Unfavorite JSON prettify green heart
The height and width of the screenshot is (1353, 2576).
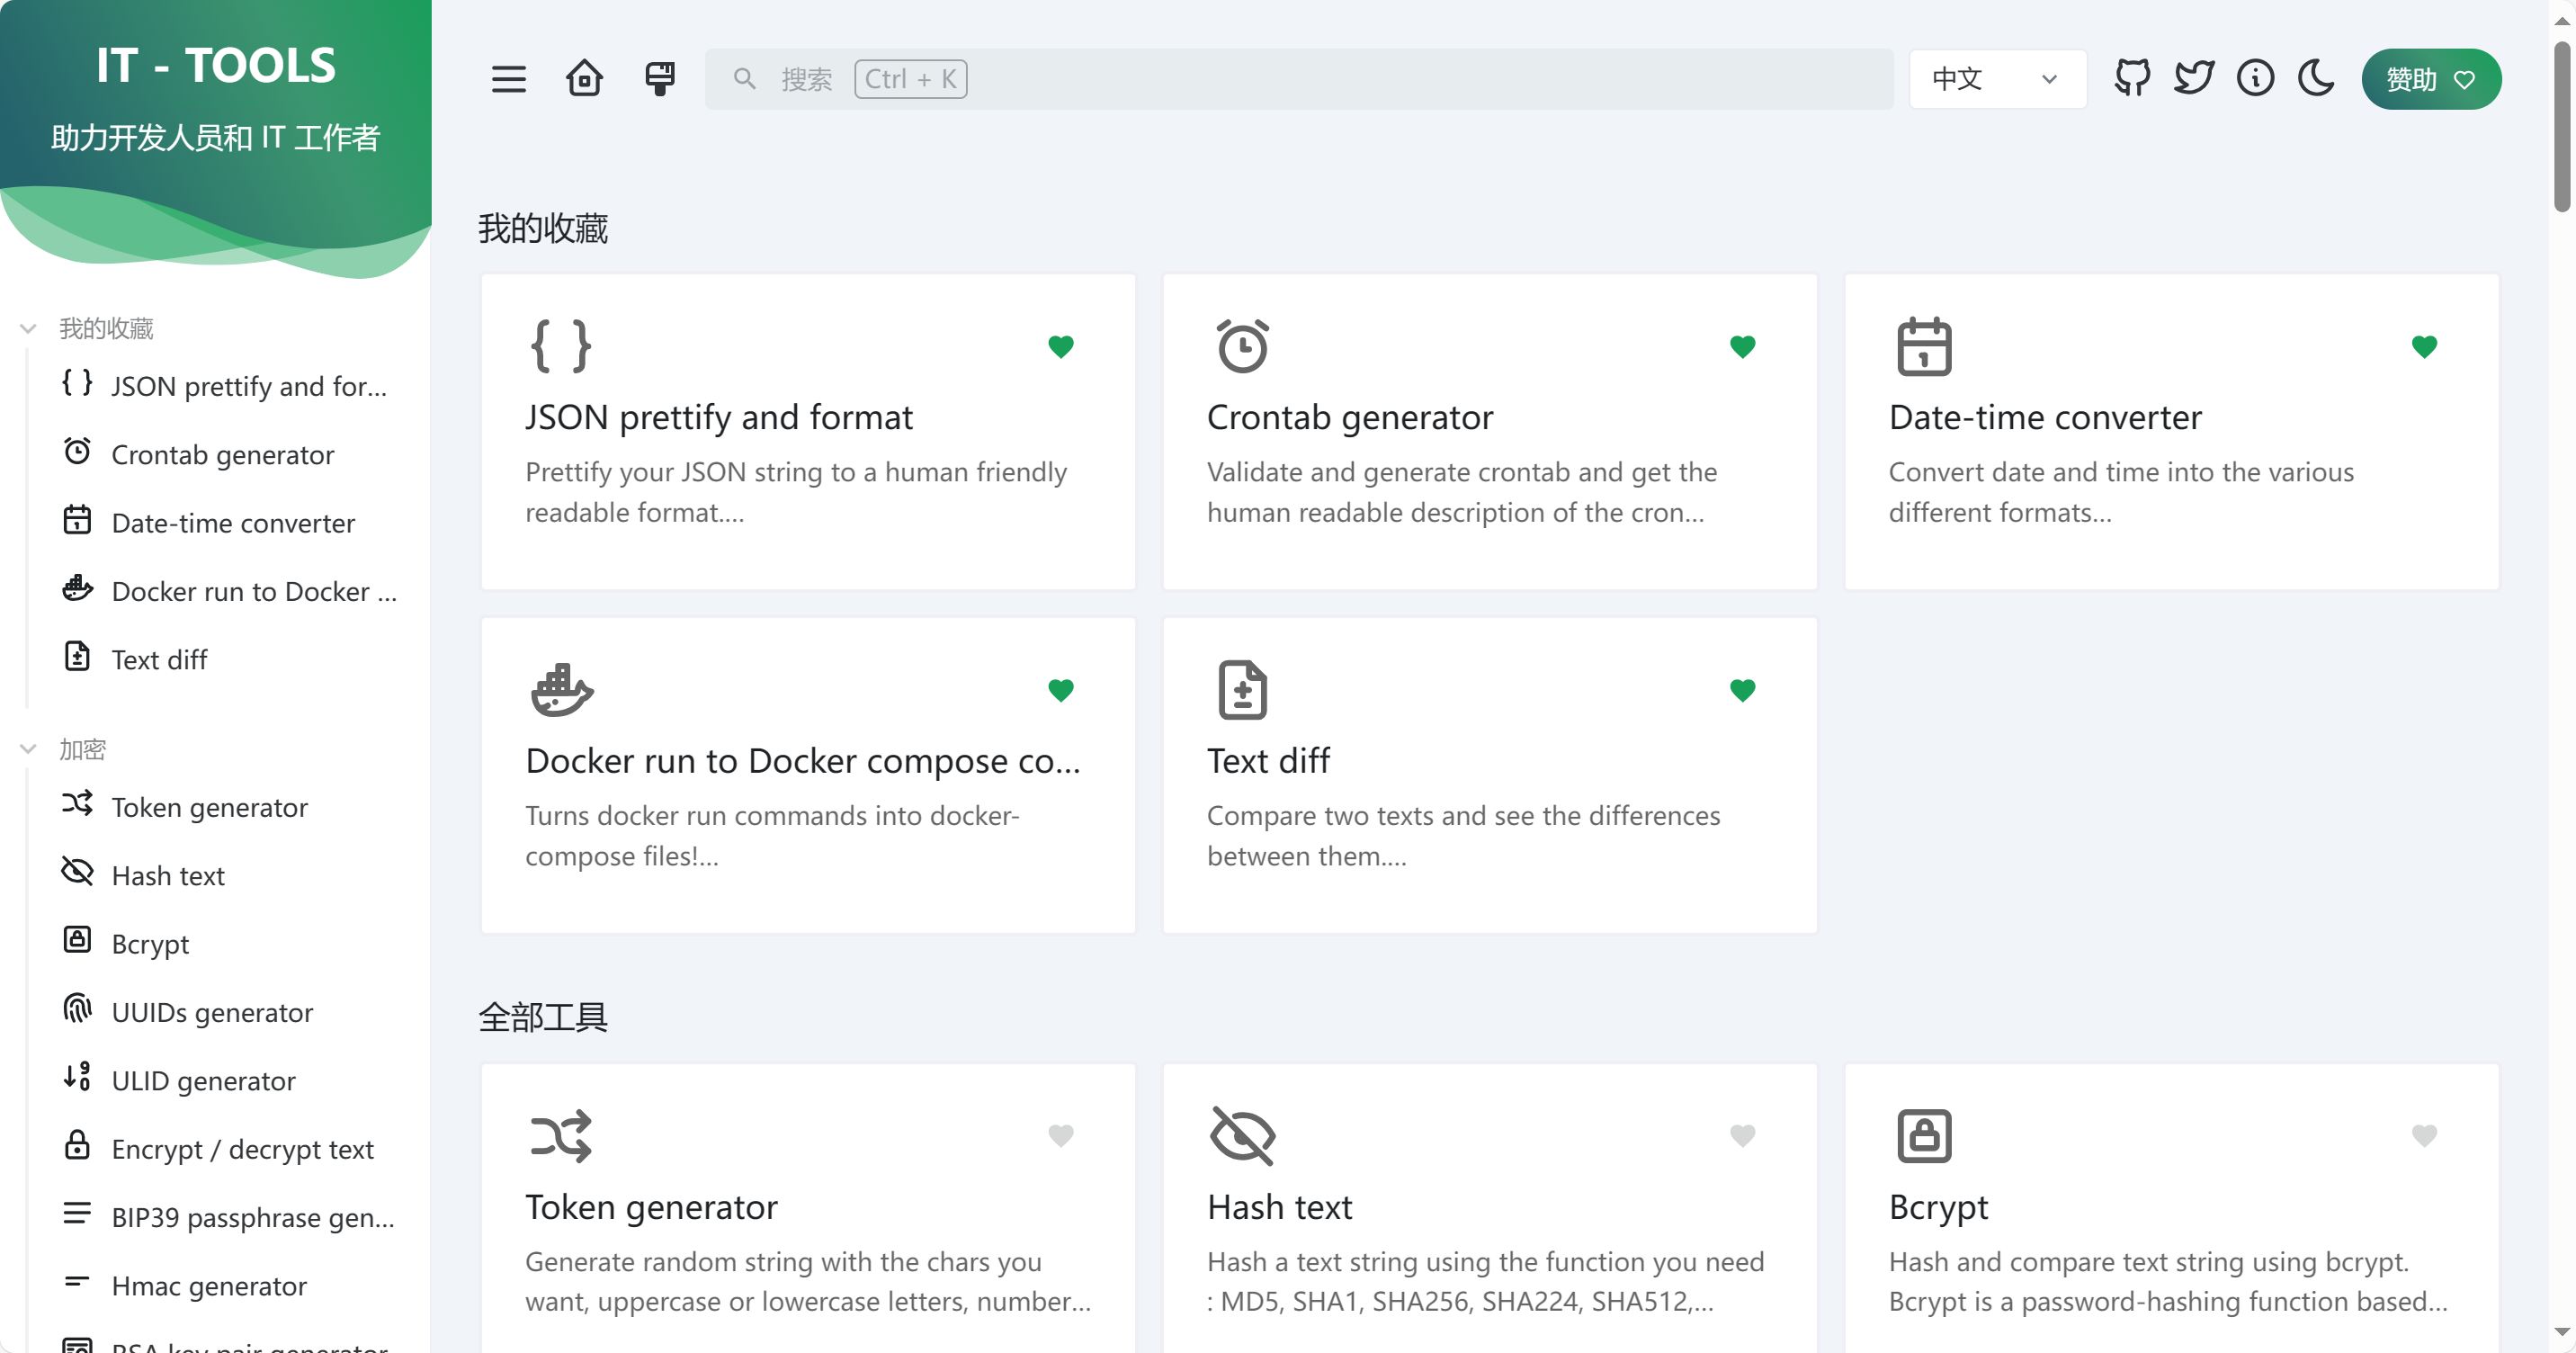pos(1060,346)
